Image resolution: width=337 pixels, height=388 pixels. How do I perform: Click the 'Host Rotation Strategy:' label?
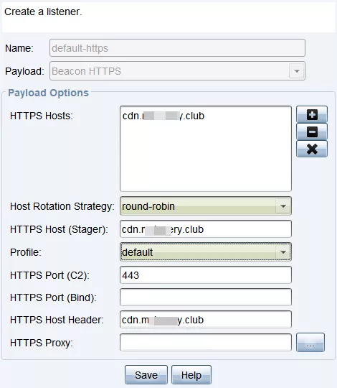62,206
